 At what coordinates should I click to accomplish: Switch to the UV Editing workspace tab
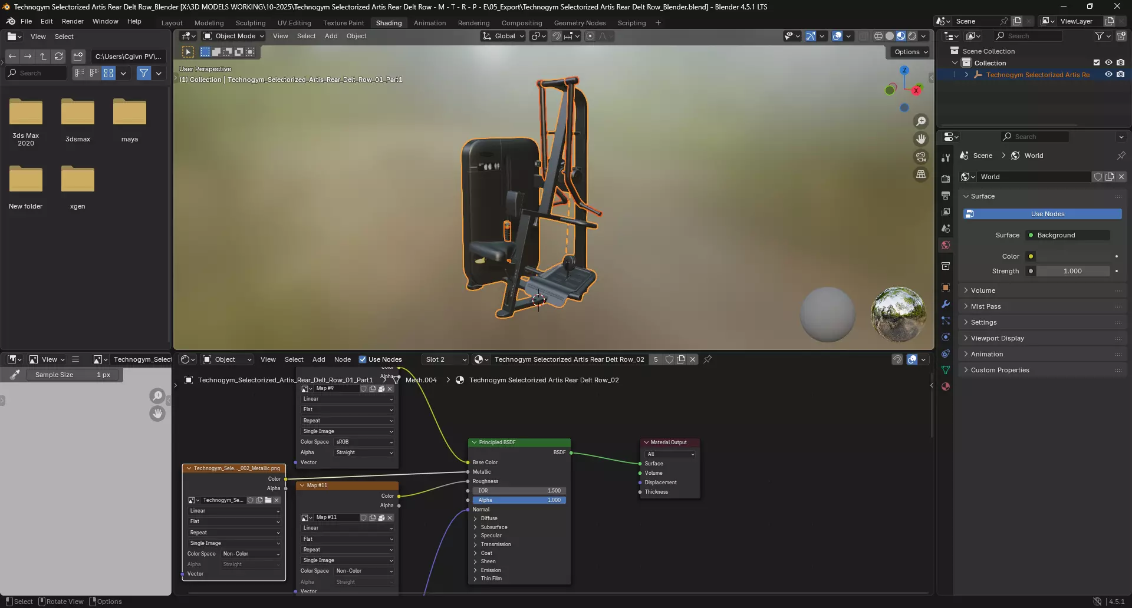tap(294, 23)
